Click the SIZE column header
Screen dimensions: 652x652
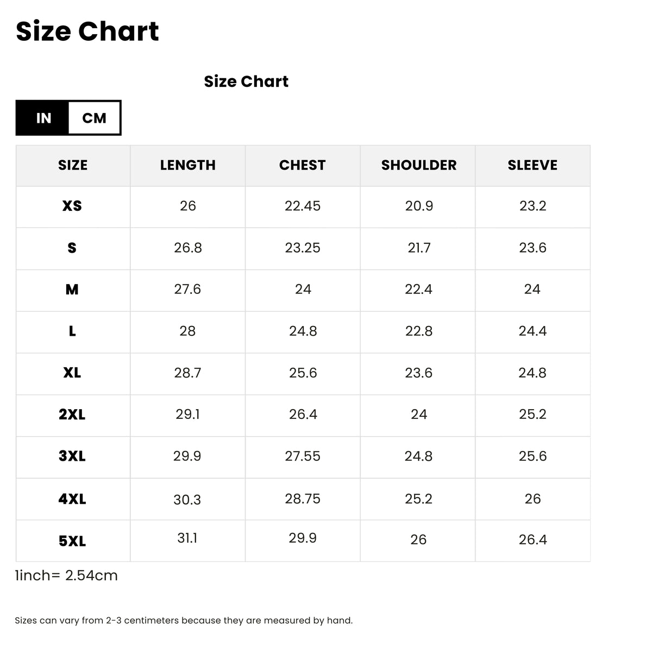(x=73, y=165)
